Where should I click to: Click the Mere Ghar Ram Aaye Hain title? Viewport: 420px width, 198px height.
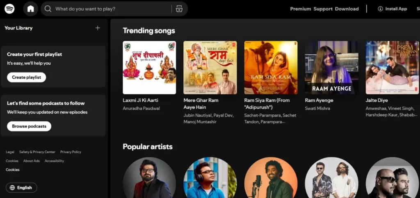point(201,104)
